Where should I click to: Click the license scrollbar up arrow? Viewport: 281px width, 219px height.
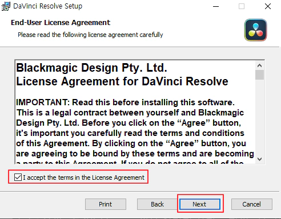point(259,65)
